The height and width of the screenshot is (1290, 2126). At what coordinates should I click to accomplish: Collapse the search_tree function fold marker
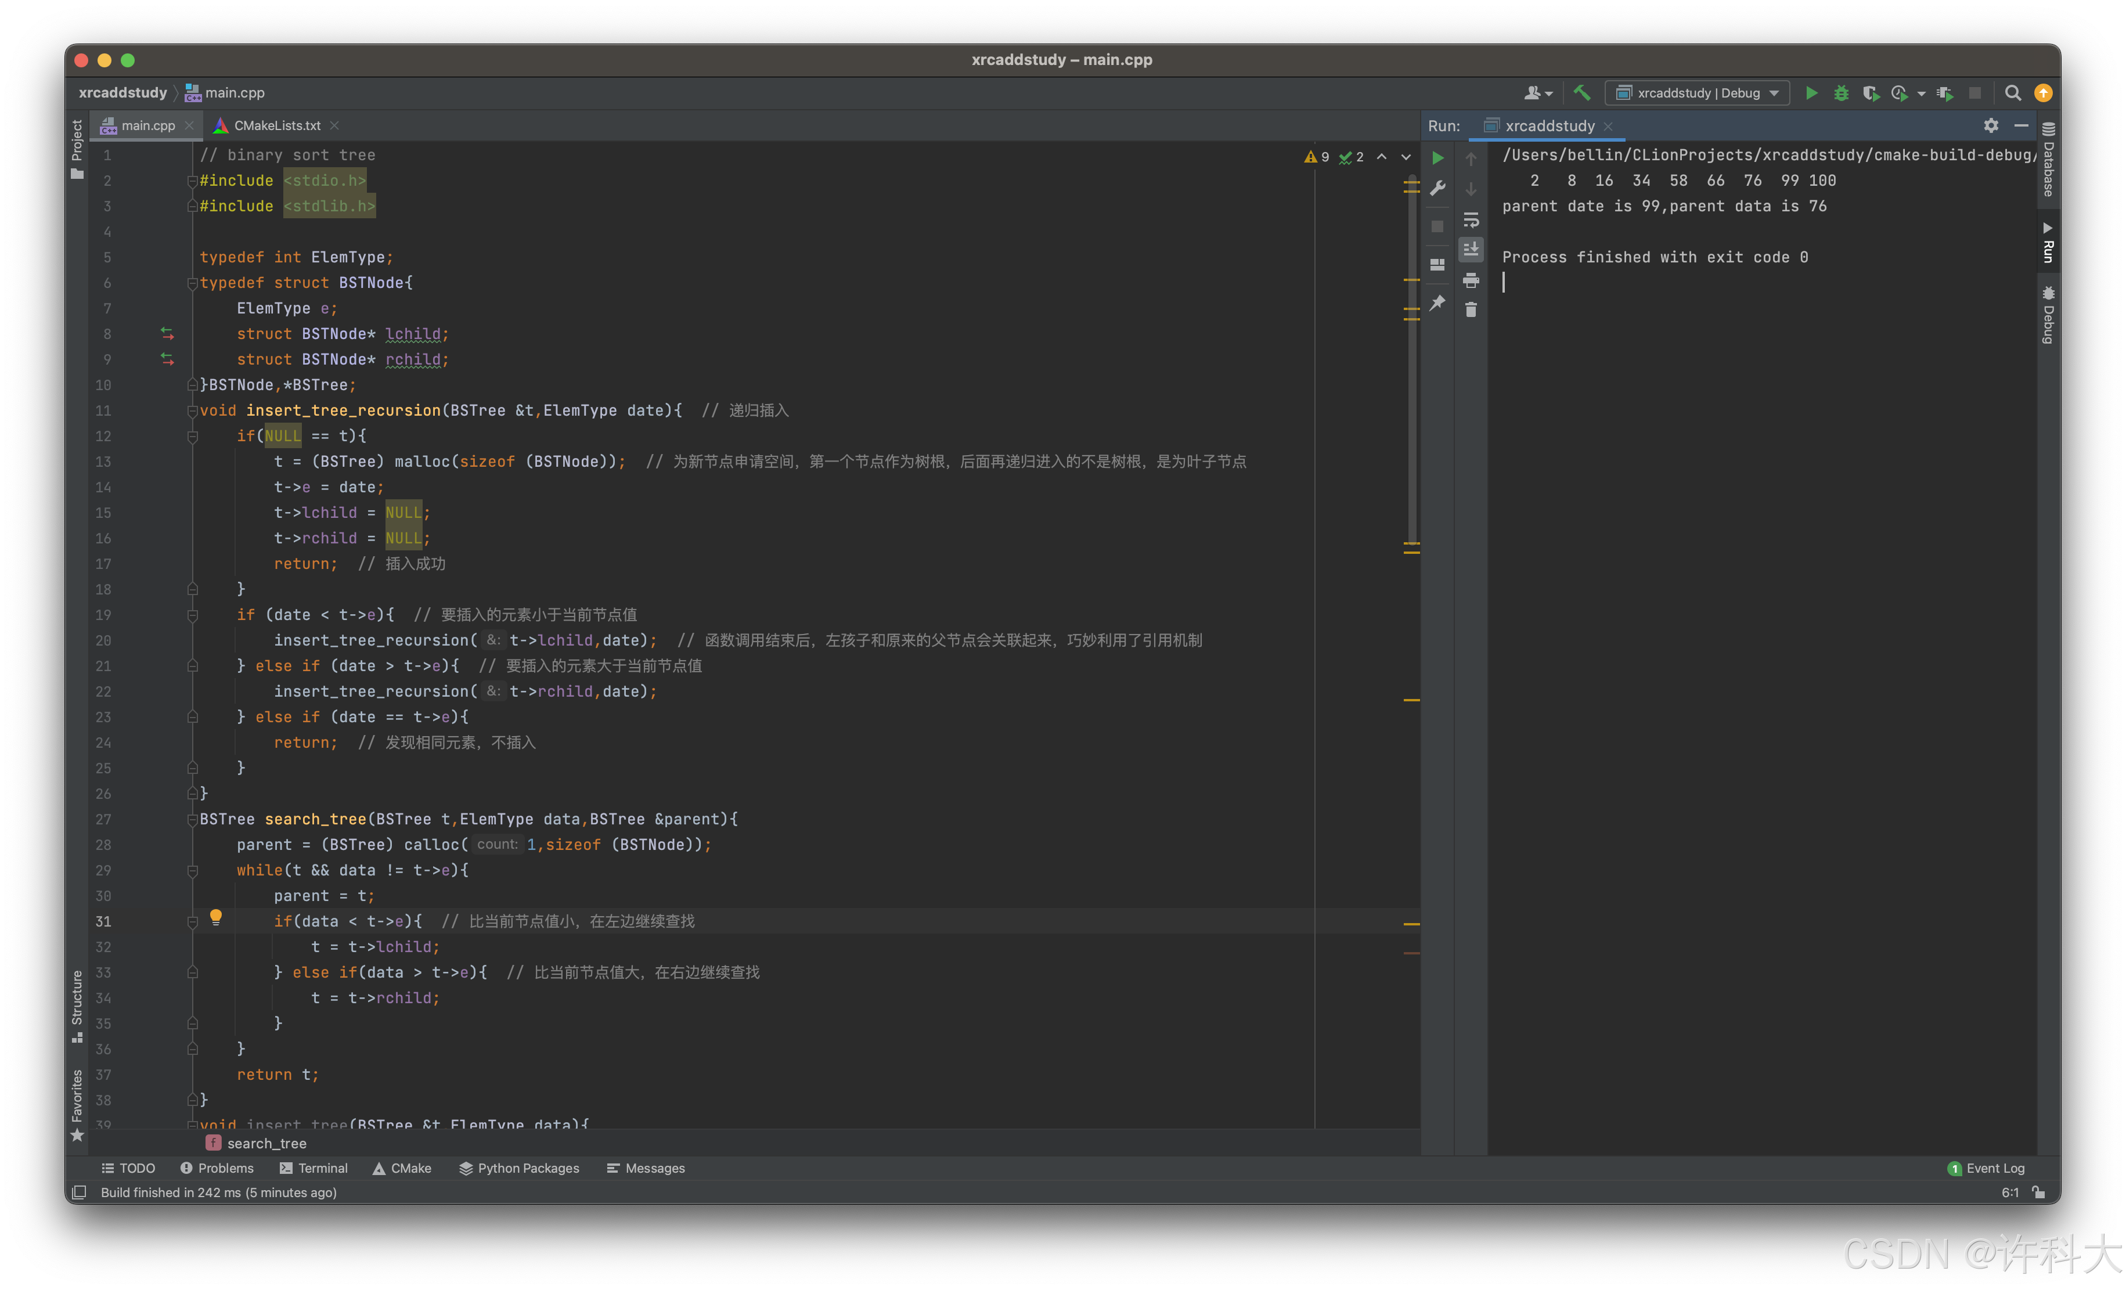(192, 820)
